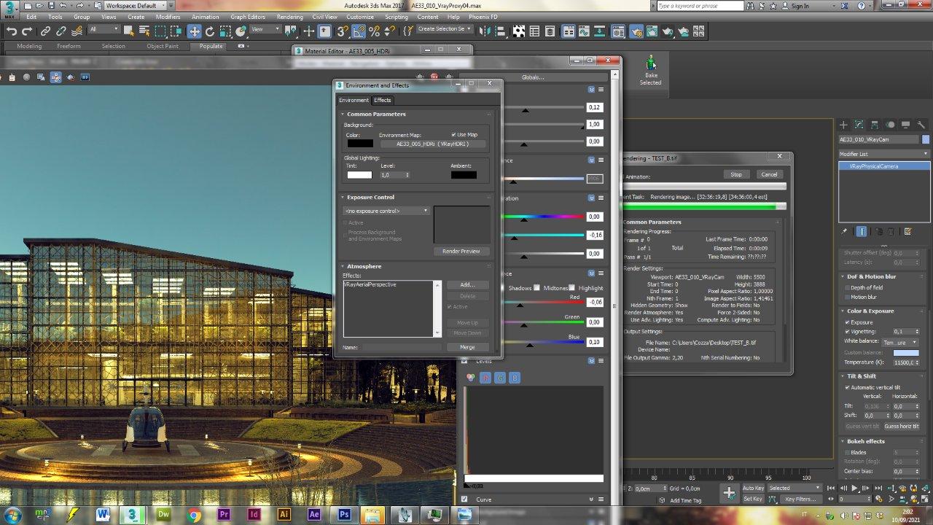Open the Select by Name dialog
This screenshot has height=525, width=933.
[144, 31]
